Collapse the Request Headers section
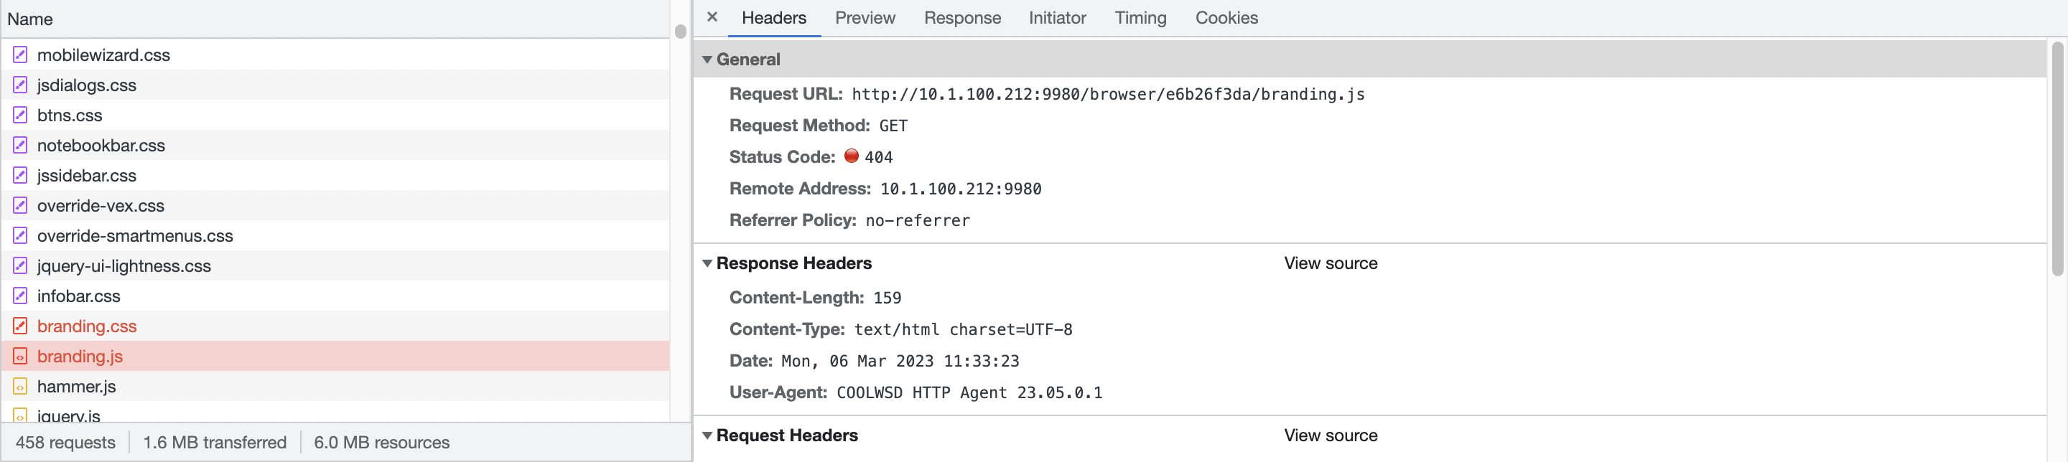 point(707,435)
